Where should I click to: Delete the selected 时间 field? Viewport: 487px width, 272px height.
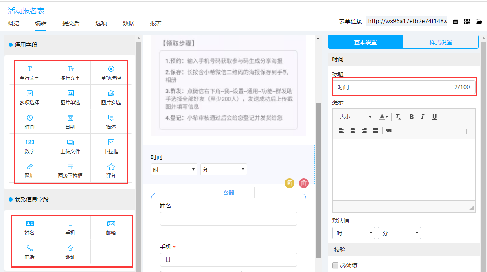303,183
